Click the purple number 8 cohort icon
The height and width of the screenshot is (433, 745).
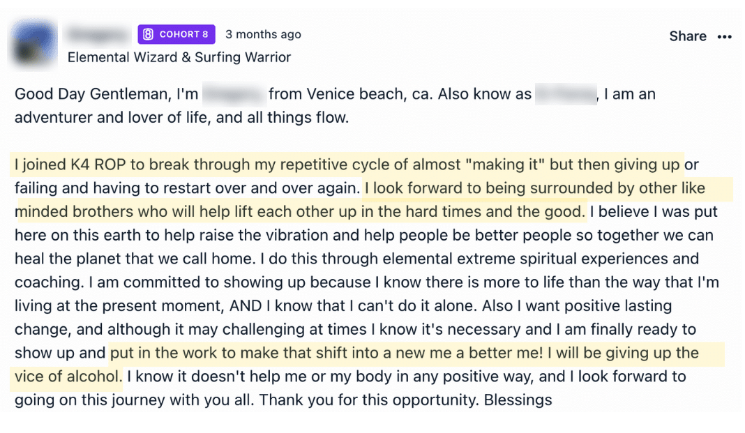[148, 34]
